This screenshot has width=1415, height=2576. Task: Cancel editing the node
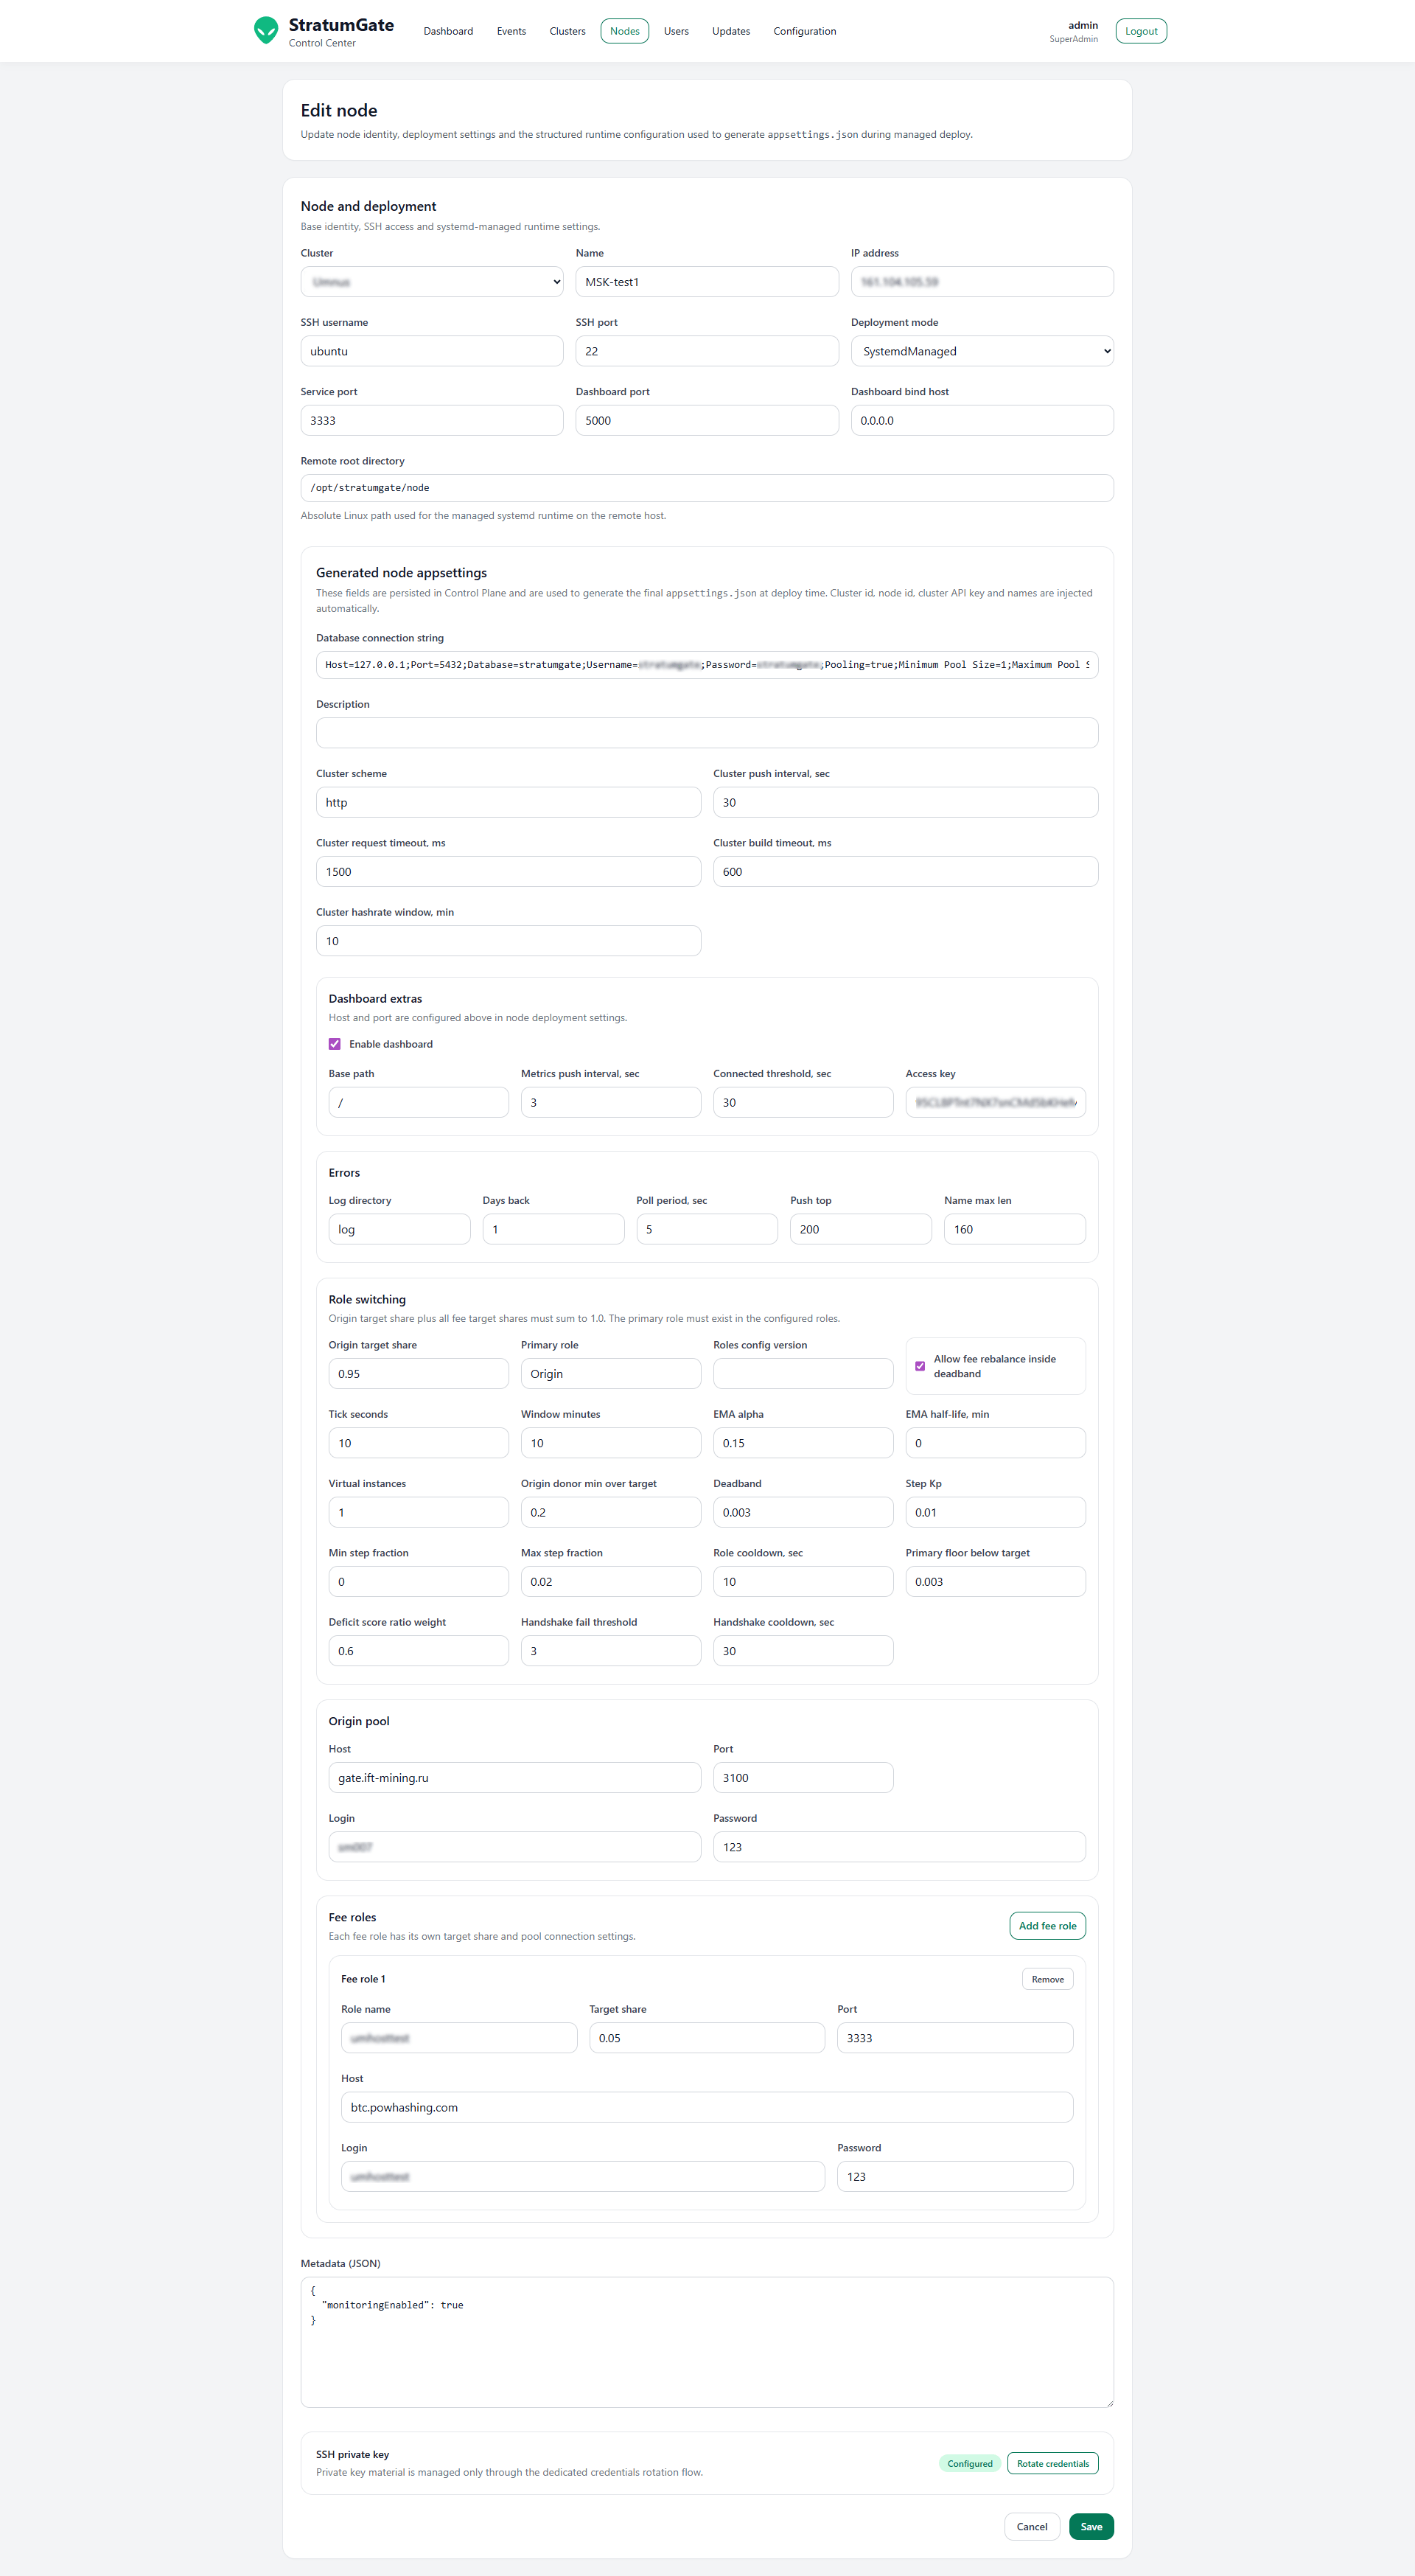tap(1031, 2527)
